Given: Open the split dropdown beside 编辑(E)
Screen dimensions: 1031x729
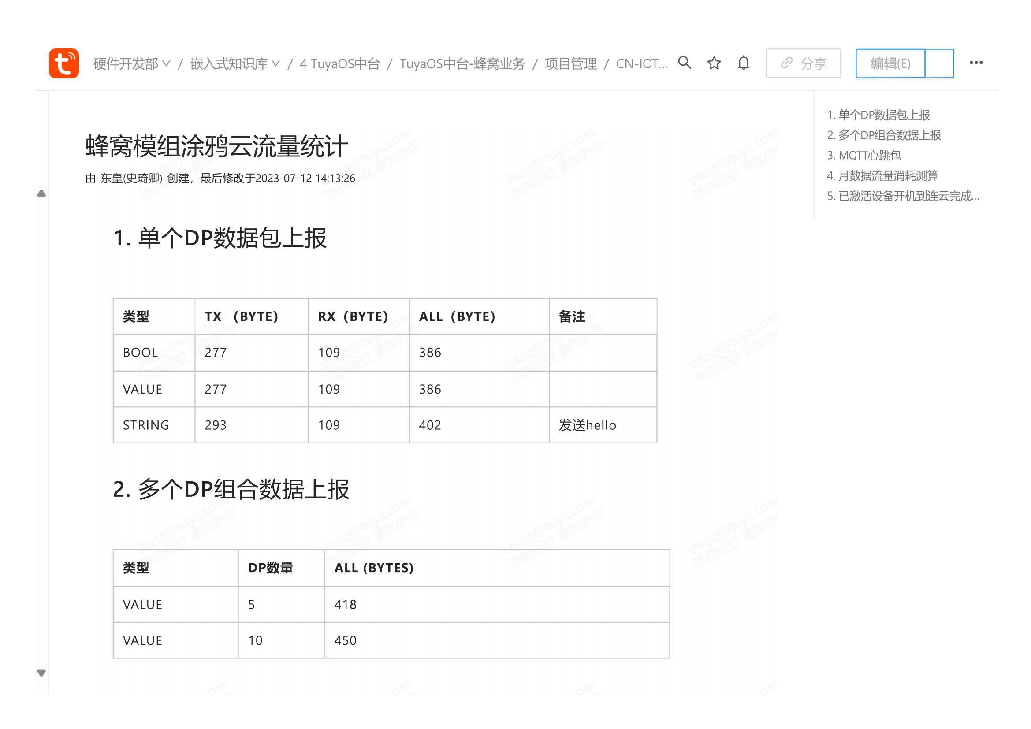Looking at the screenshot, I should click(x=939, y=63).
